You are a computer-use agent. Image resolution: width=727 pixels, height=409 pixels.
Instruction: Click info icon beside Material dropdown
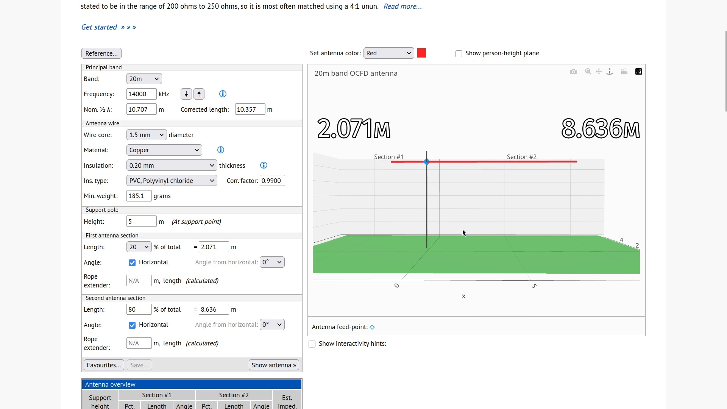click(221, 150)
